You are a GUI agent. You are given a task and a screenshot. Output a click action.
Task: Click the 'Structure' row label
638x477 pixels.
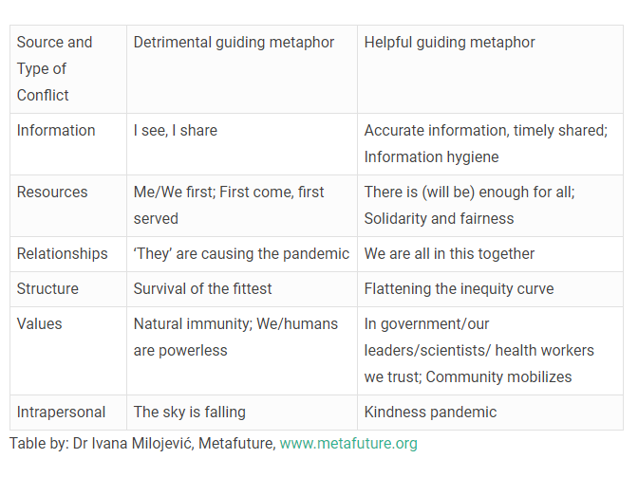pyautogui.click(x=47, y=288)
